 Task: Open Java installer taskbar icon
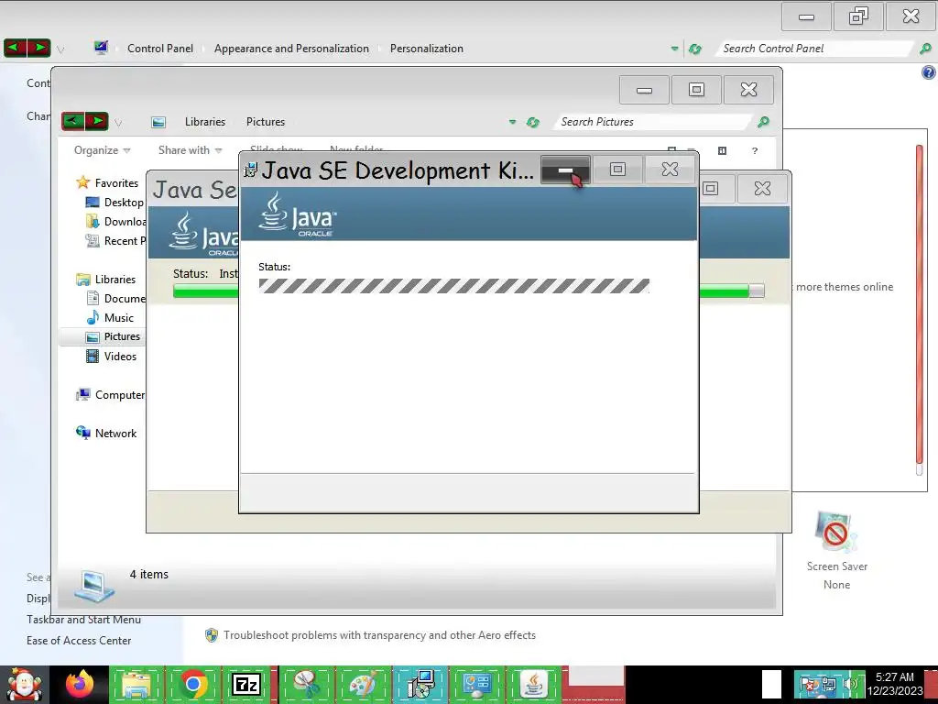pyautogui.click(x=534, y=684)
